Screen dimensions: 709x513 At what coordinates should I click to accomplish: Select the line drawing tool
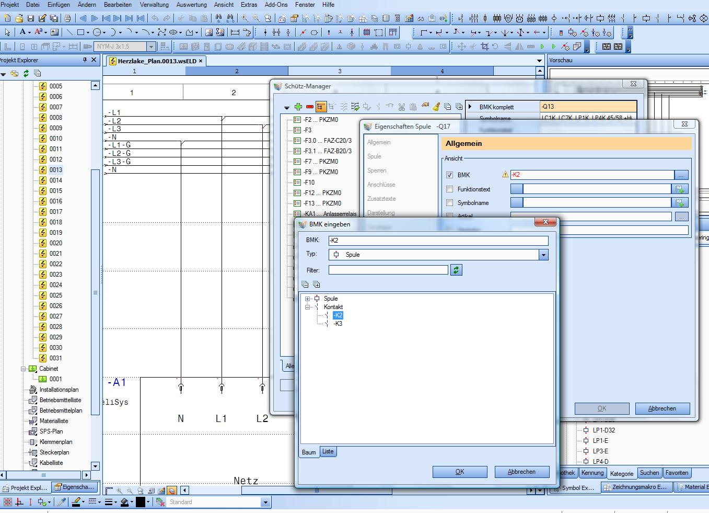pyautogui.click(x=69, y=32)
